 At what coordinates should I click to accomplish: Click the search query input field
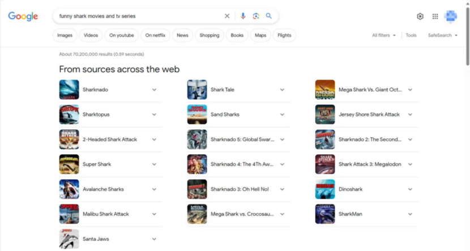(x=139, y=16)
